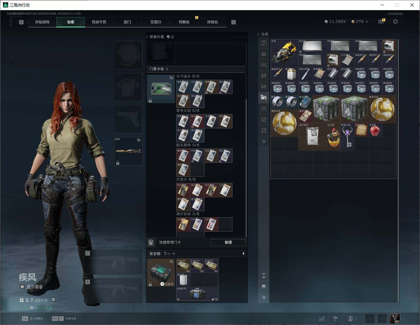The height and width of the screenshot is (325, 420).
Task: Select the golden melee weapon slot
Action: coord(128,151)
